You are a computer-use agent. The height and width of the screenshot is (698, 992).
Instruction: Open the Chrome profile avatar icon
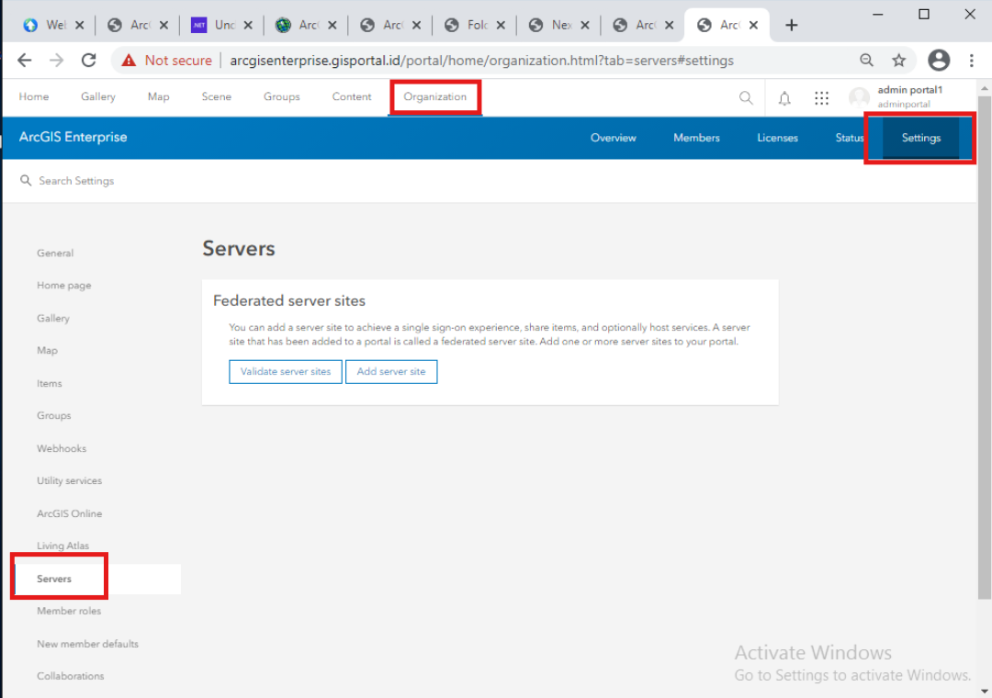(x=939, y=60)
